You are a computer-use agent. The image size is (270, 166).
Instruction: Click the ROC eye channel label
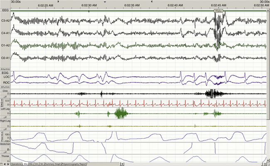(5, 82)
